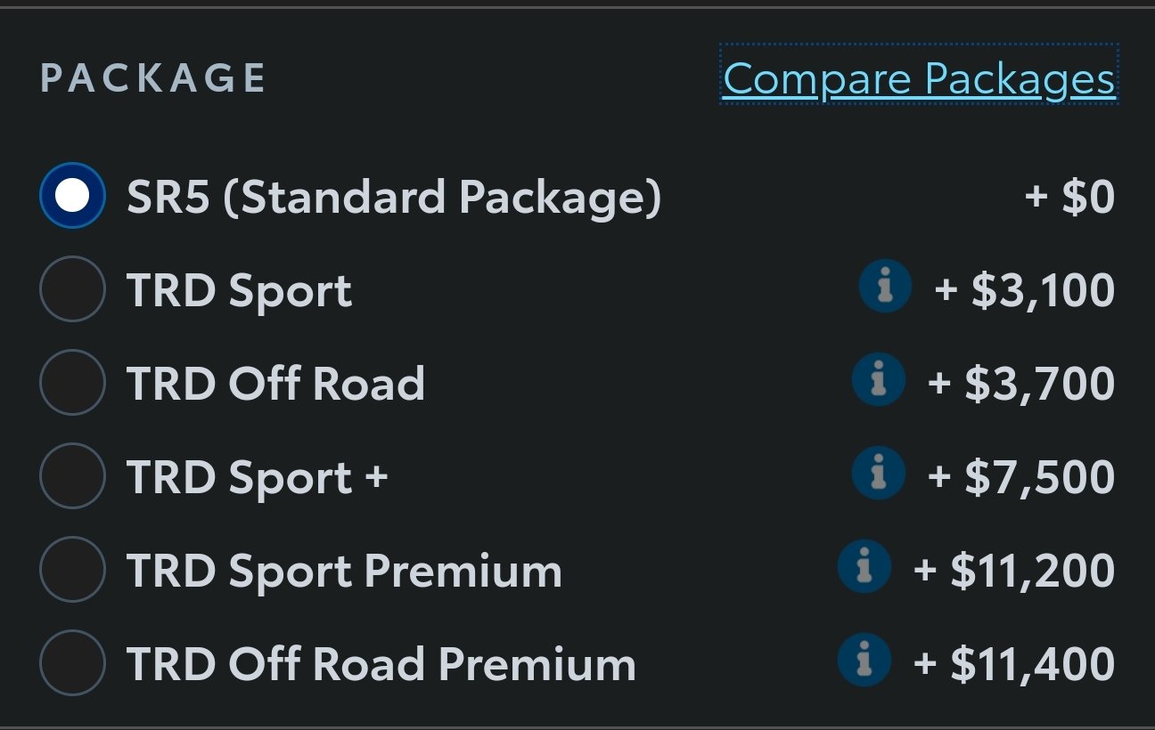This screenshot has width=1155, height=730.
Task: Select the SR5 Standard Package radio button
Action: [x=73, y=196]
